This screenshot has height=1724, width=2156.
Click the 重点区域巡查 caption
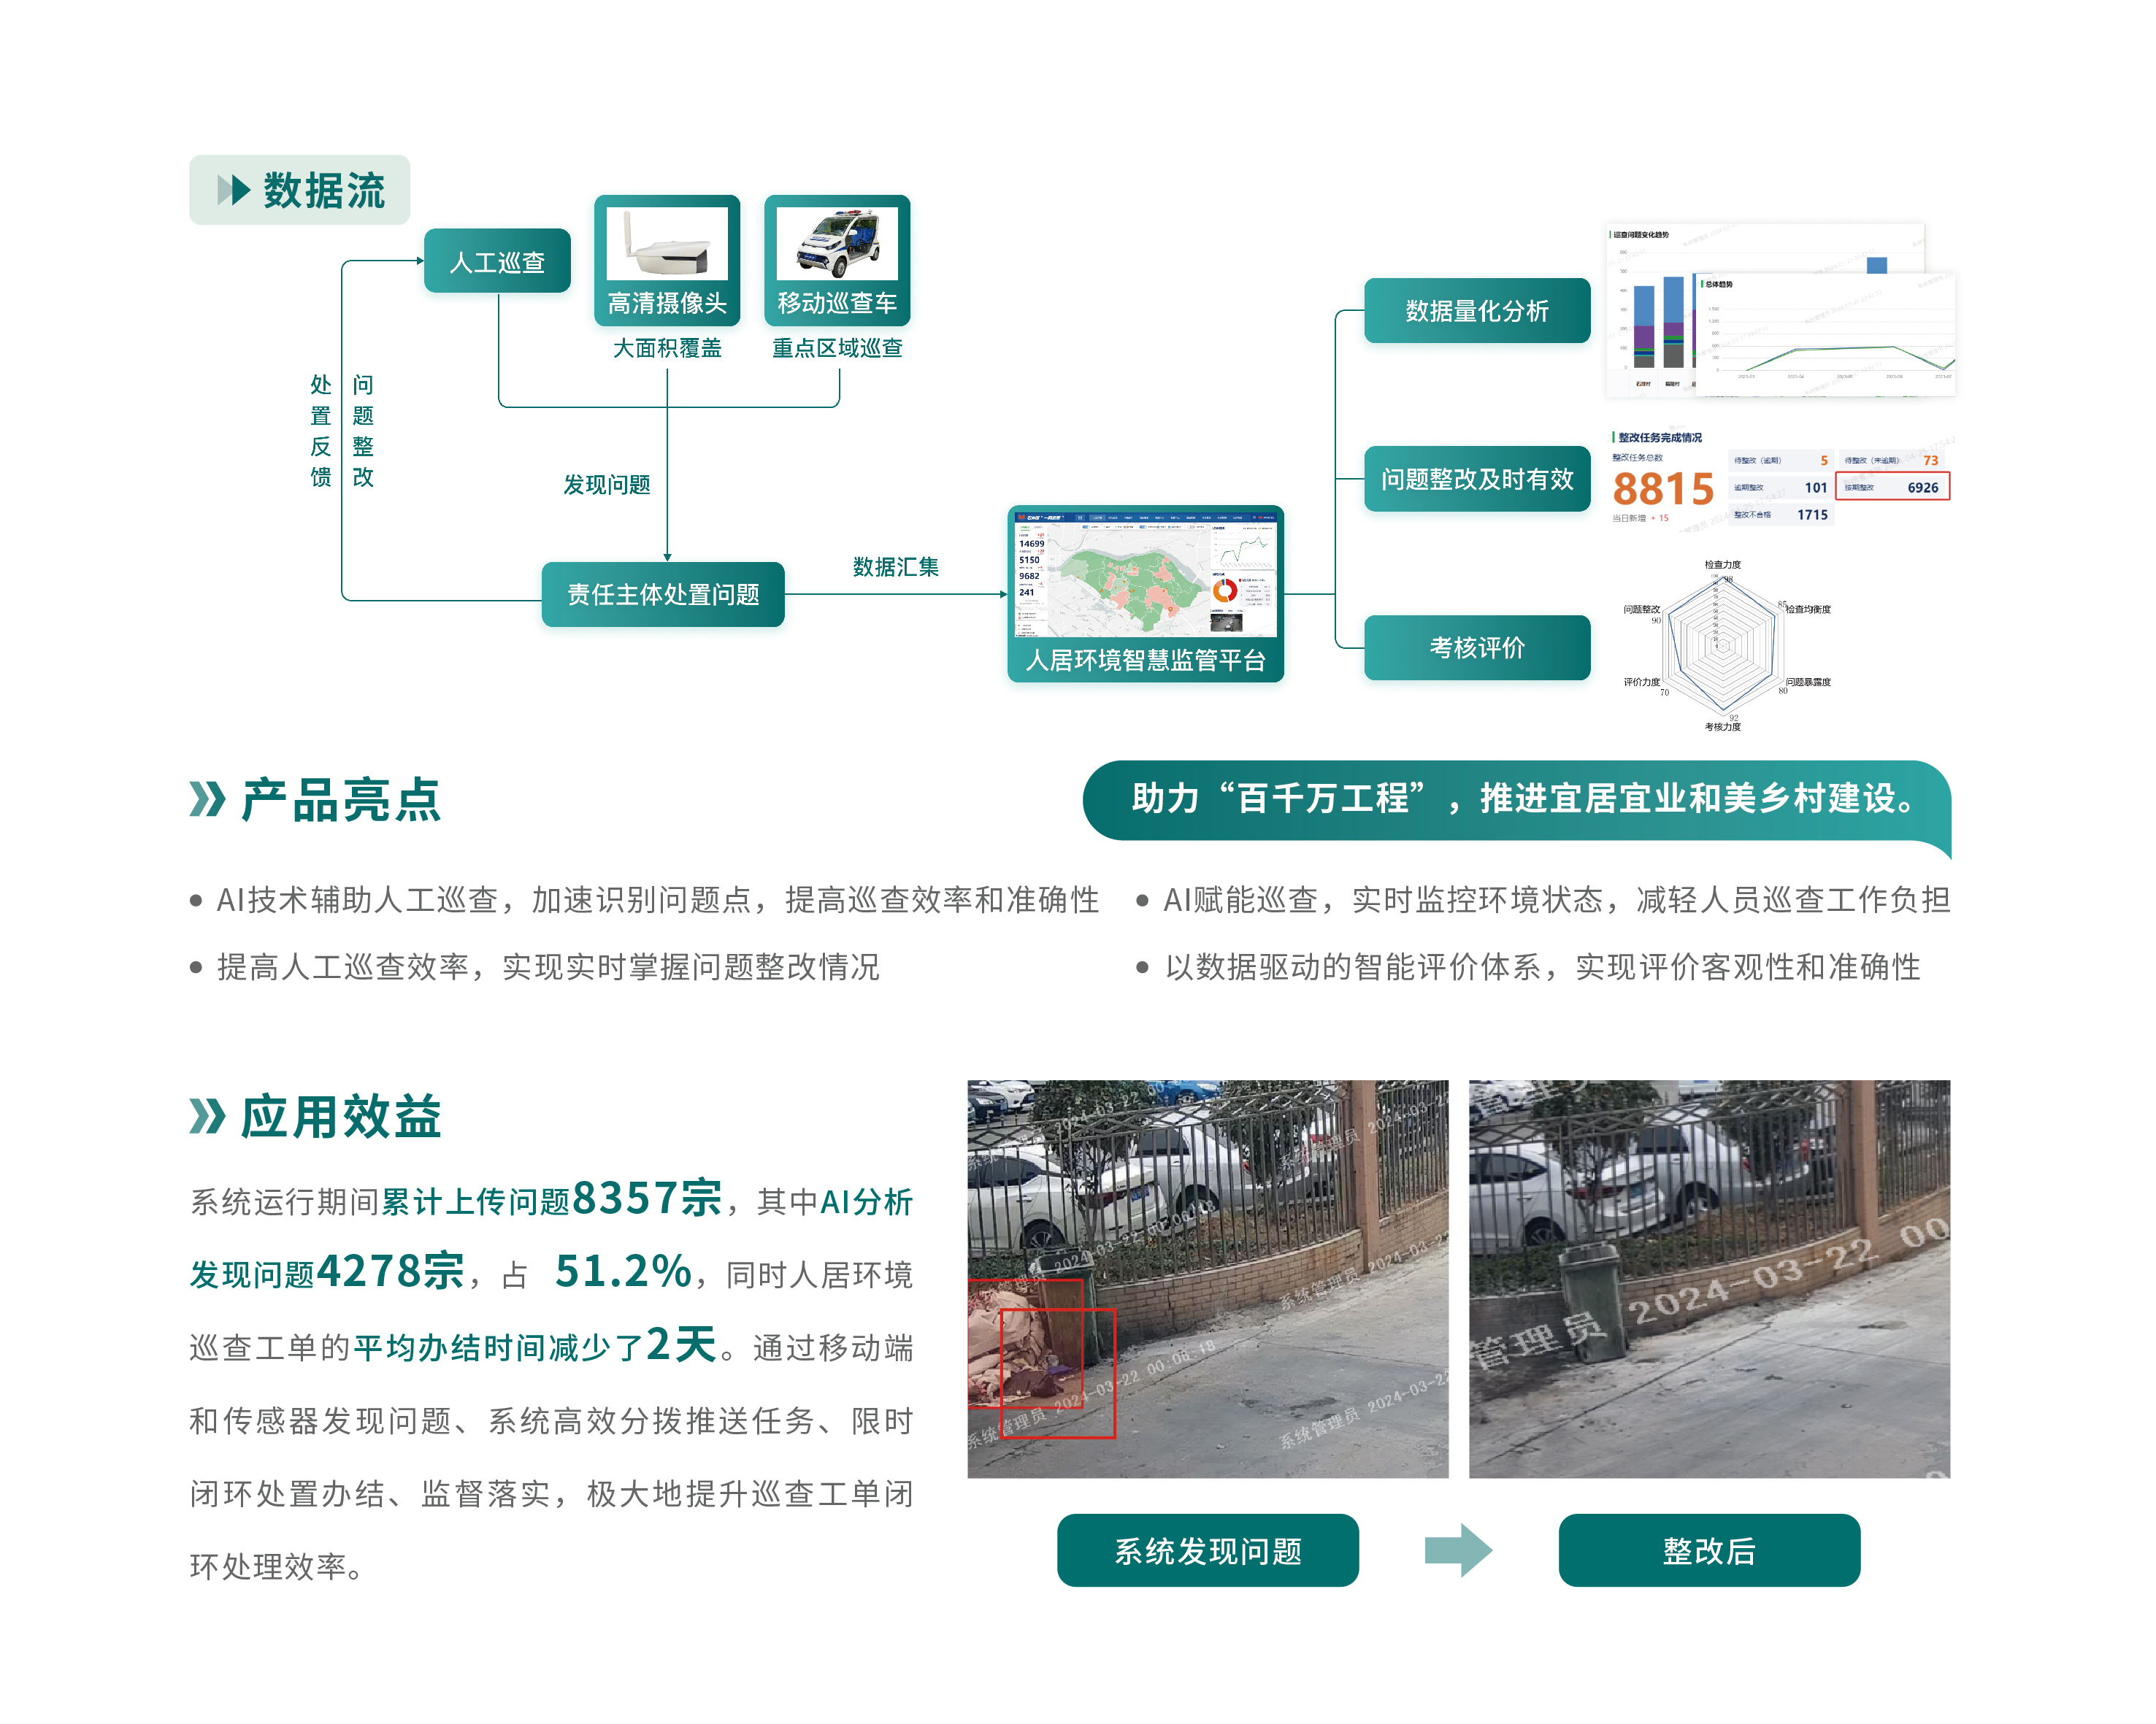[x=837, y=348]
